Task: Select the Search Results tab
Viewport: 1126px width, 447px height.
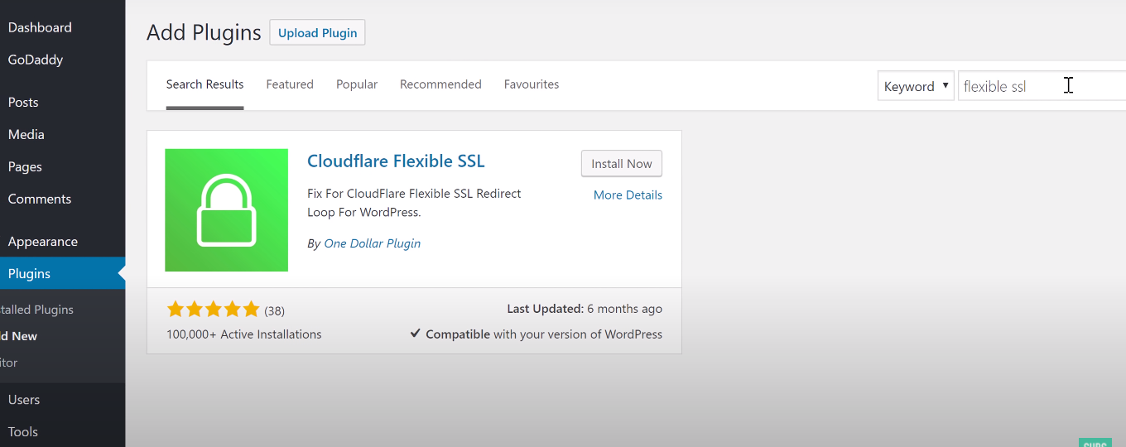Action: pos(205,84)
